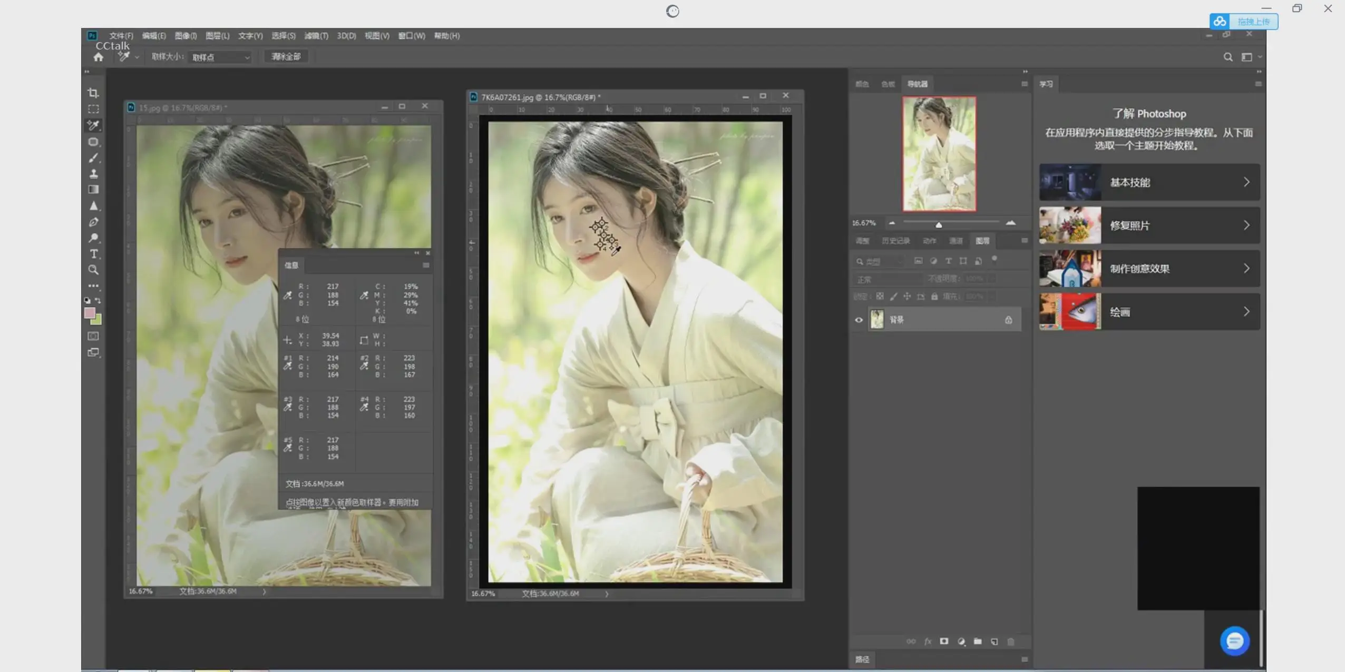Expand the 基本技能 tutorial category
This screenshot has height=672, width=1345.
click(1149, 182)
